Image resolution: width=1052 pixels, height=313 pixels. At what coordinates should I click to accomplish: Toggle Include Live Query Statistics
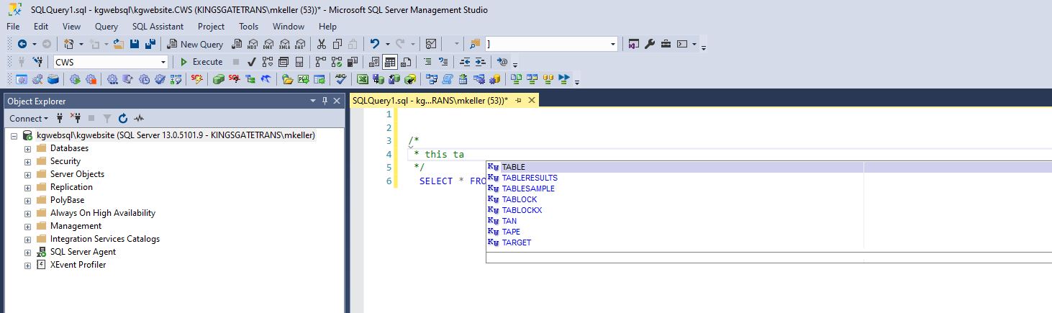(x=337, y=62)
